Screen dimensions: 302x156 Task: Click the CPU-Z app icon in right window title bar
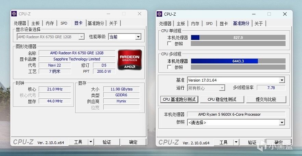[x=159, y=14]
